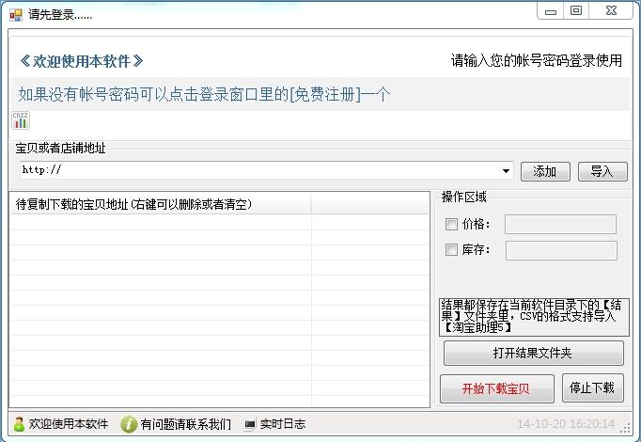The image size is (641, 442).
Task: Click the 导入 button
Action: [602, 171]
